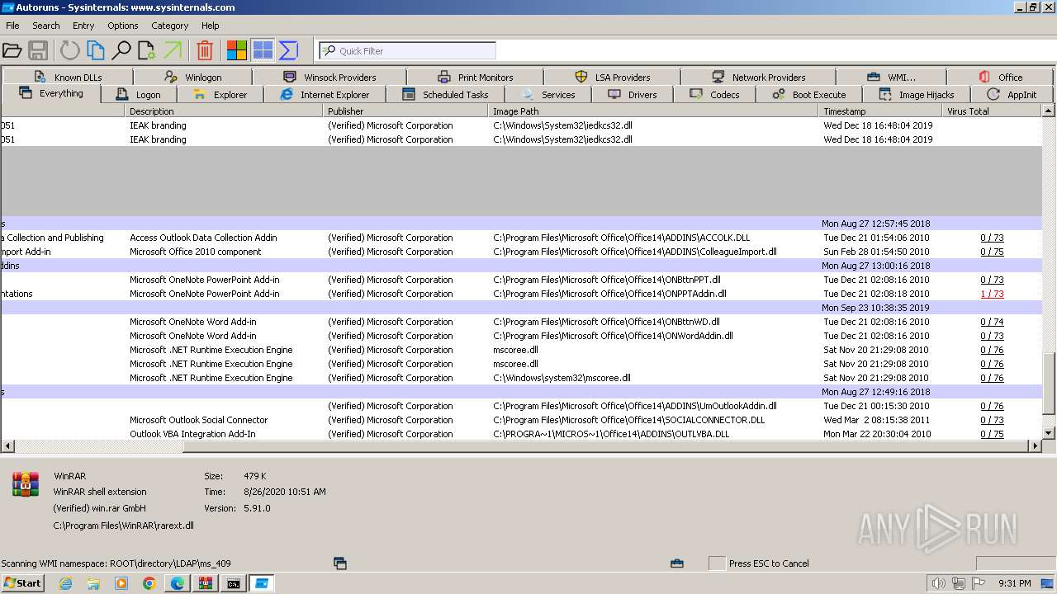
Task: Select the Microsoft Outlook Social Connector entry
Action: pyautogui.click(x=521, y=420)
